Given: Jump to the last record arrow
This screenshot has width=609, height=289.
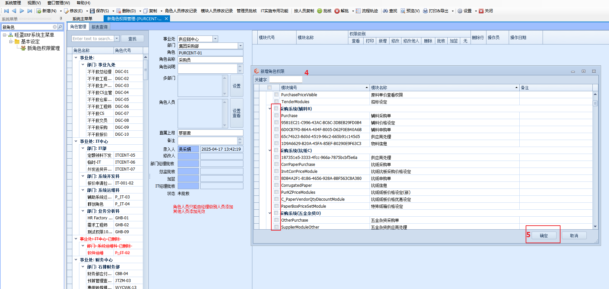Looking at the screenshot, I should click(x=30, y=11).
